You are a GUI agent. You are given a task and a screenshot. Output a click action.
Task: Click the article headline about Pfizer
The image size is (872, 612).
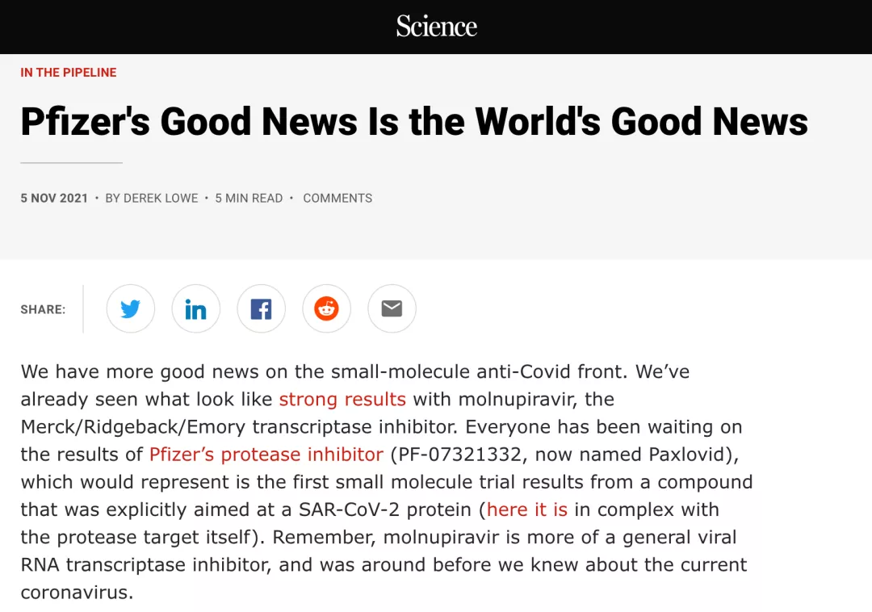click(414, 122)
